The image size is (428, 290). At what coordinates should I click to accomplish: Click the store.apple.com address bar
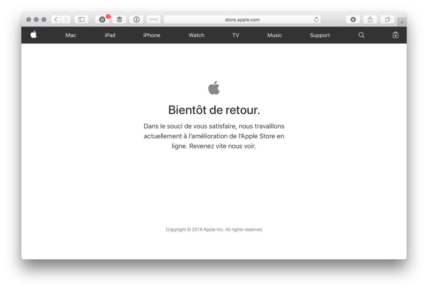241,19
